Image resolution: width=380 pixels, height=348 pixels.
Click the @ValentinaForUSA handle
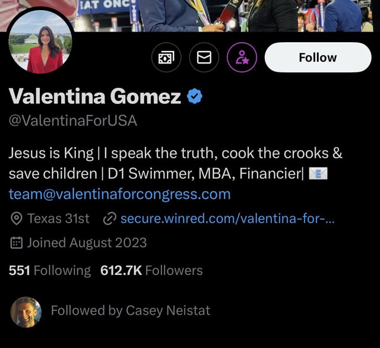[73, 121]
